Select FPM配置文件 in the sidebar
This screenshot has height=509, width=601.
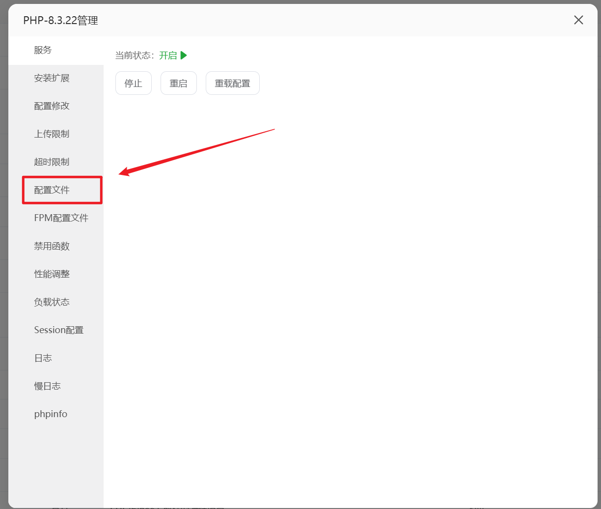point(61,218)
